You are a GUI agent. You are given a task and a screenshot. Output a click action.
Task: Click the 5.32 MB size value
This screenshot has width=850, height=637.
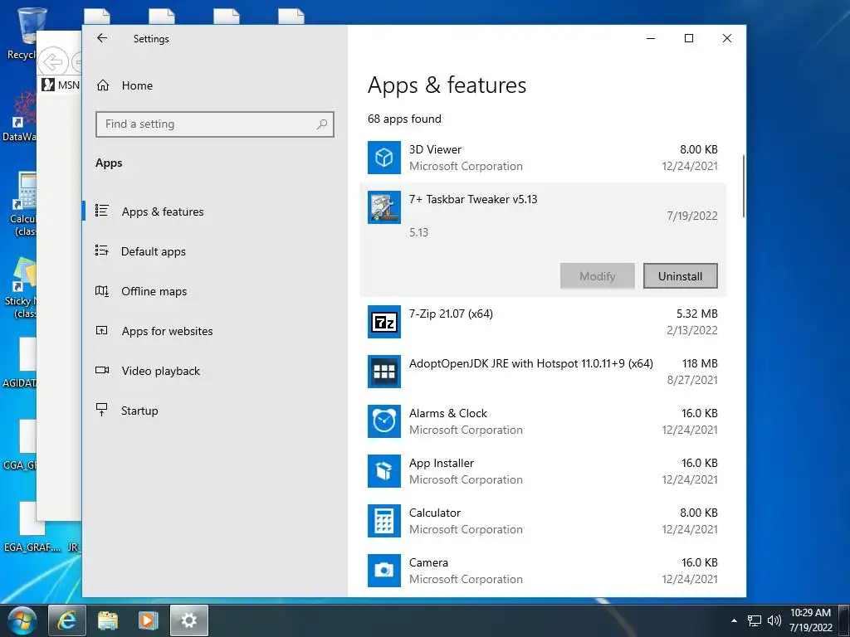(x=697, y=314)
